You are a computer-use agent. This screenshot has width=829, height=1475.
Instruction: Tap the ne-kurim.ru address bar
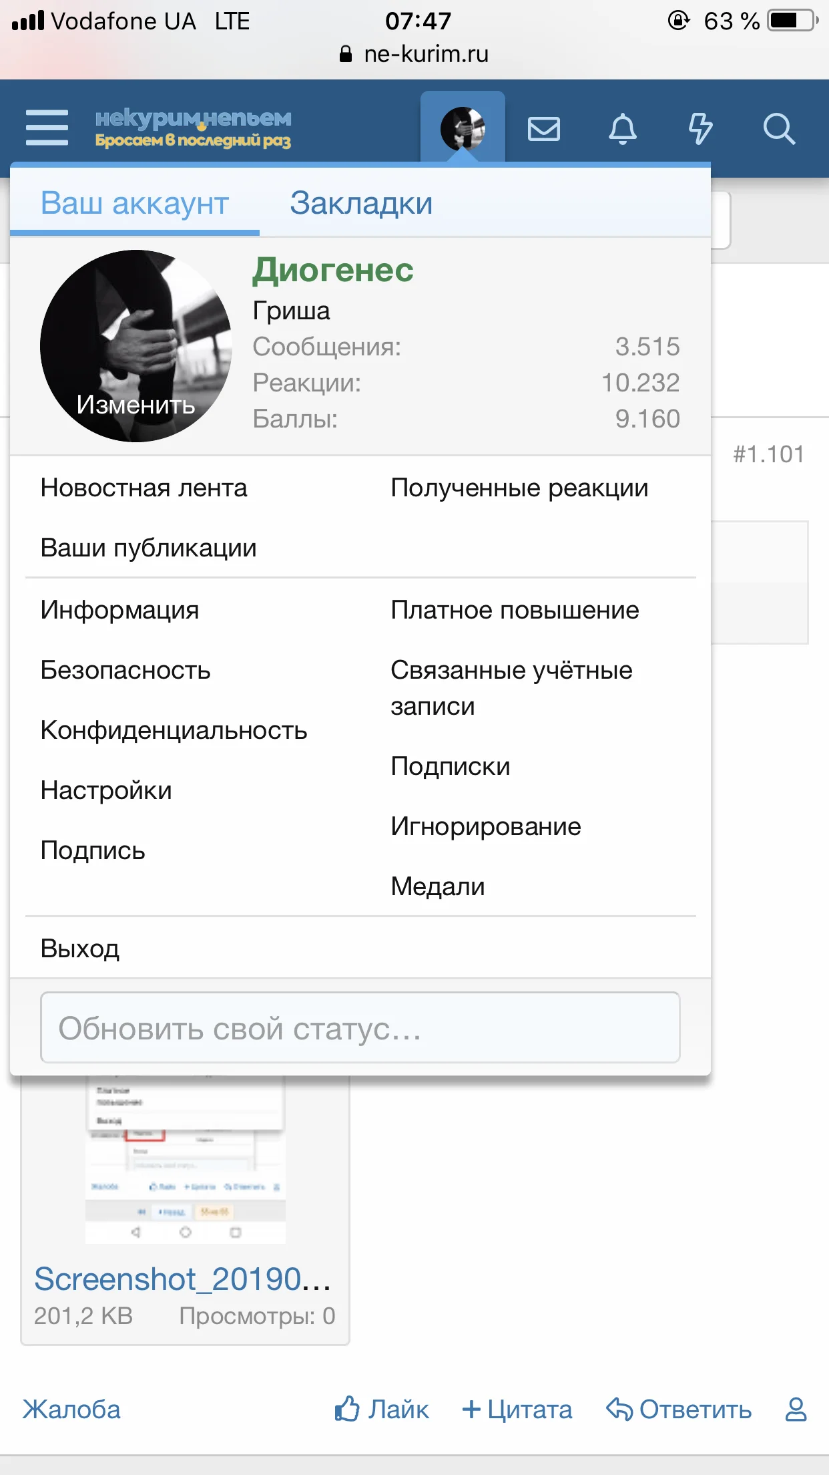pos(414,54)
